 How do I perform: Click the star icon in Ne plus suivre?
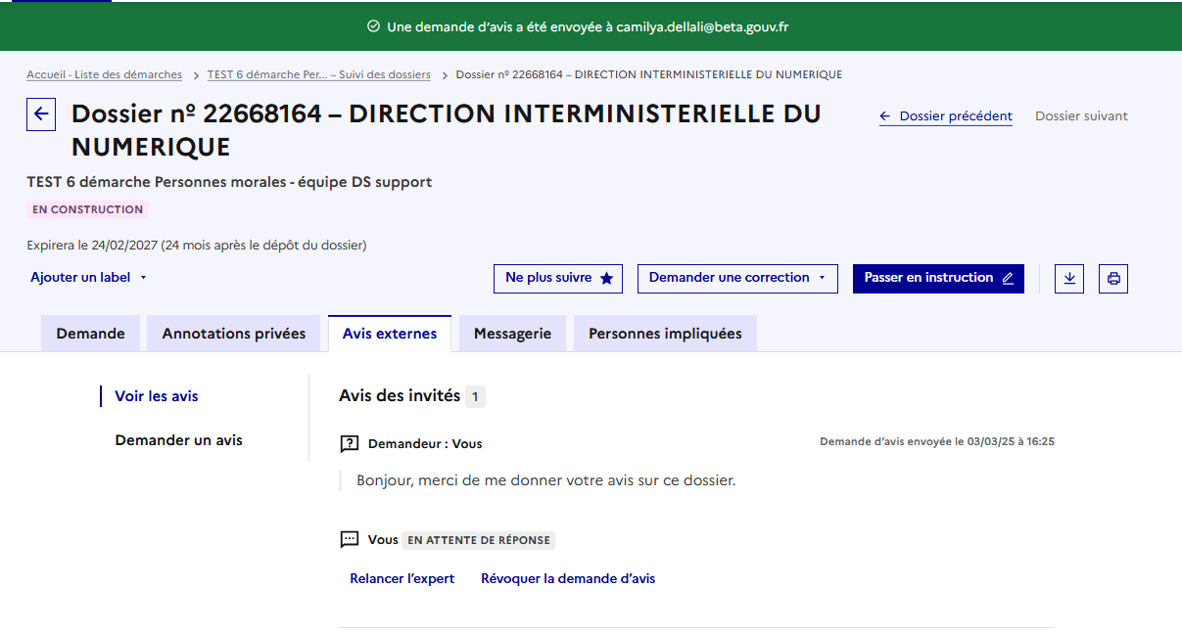(x=606, y=279)
